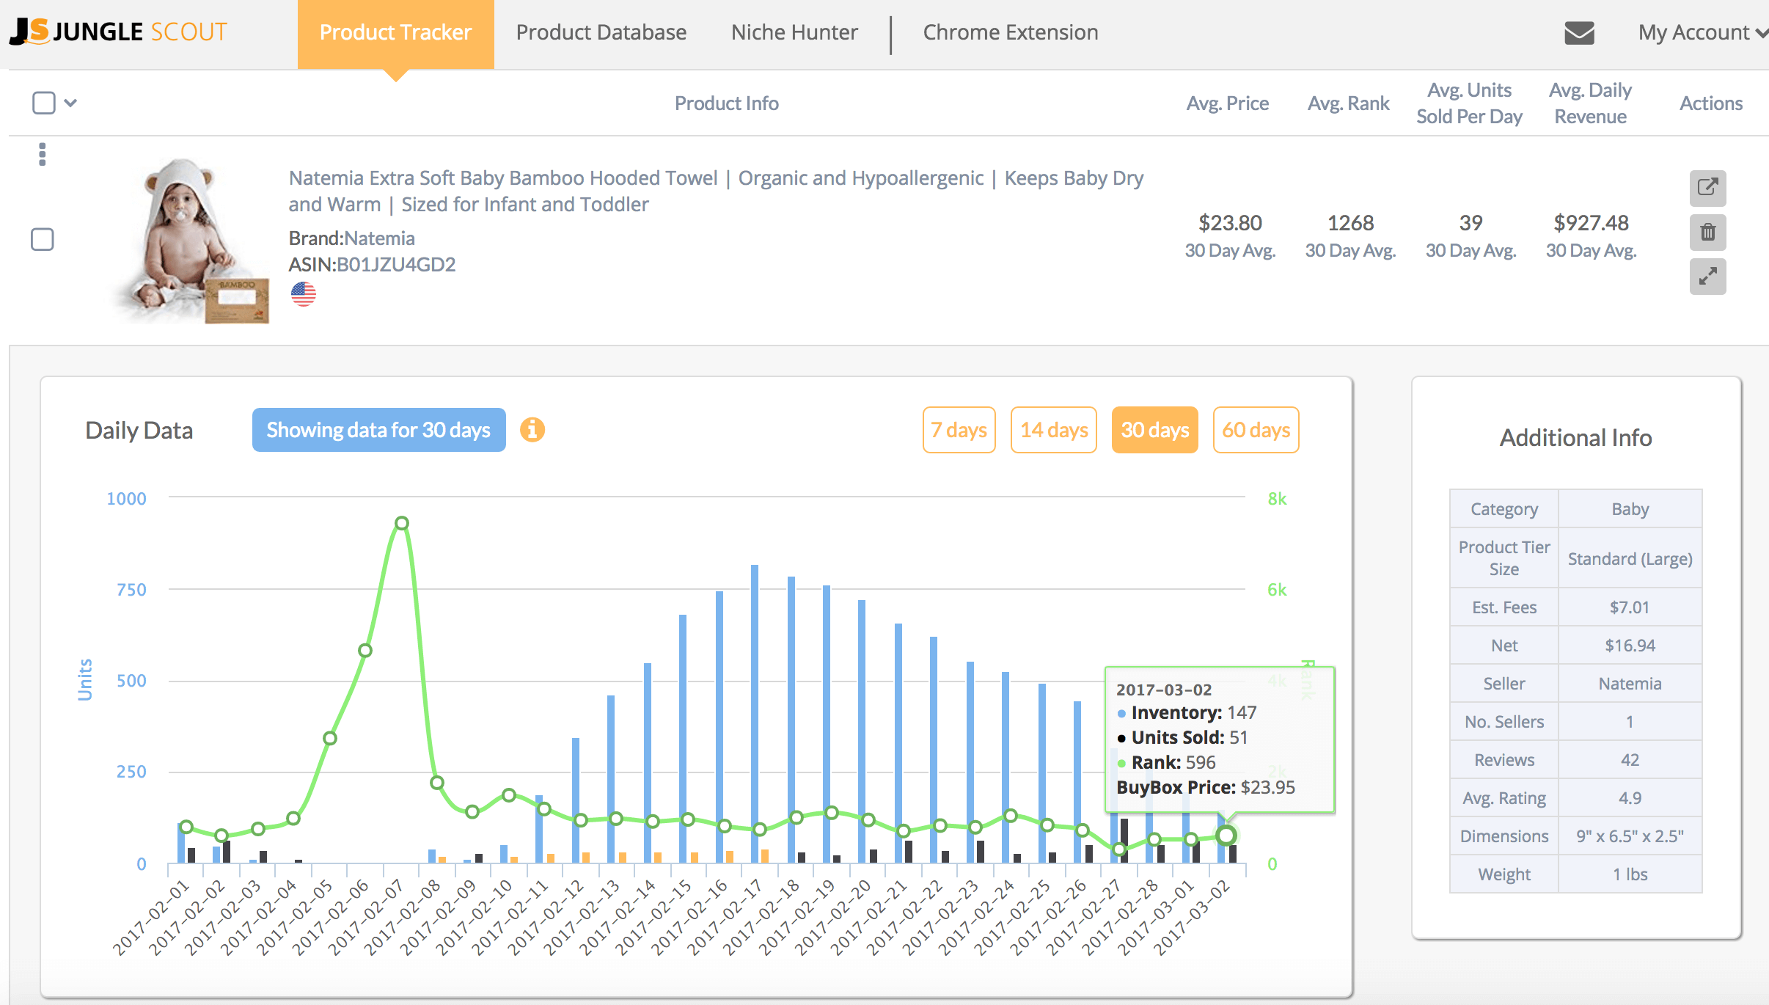Choose the 30 days range button
The image size is (1769, 1005).
pos(1155,430)
